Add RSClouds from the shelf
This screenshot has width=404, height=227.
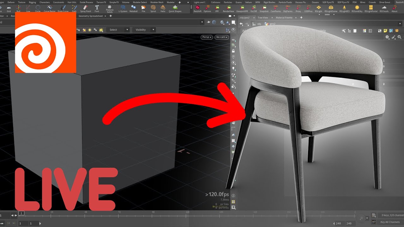[x=384, y=9]
